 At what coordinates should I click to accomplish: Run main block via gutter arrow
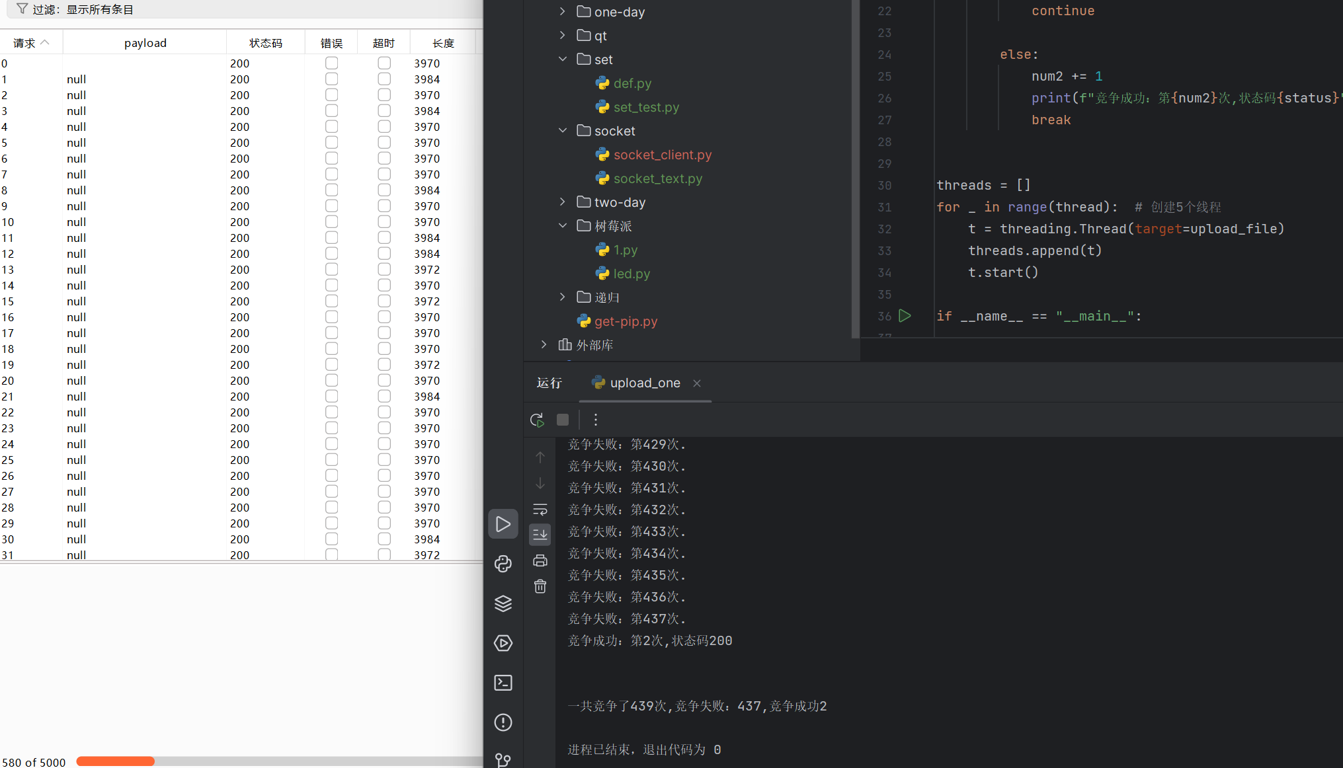point(905,316)
